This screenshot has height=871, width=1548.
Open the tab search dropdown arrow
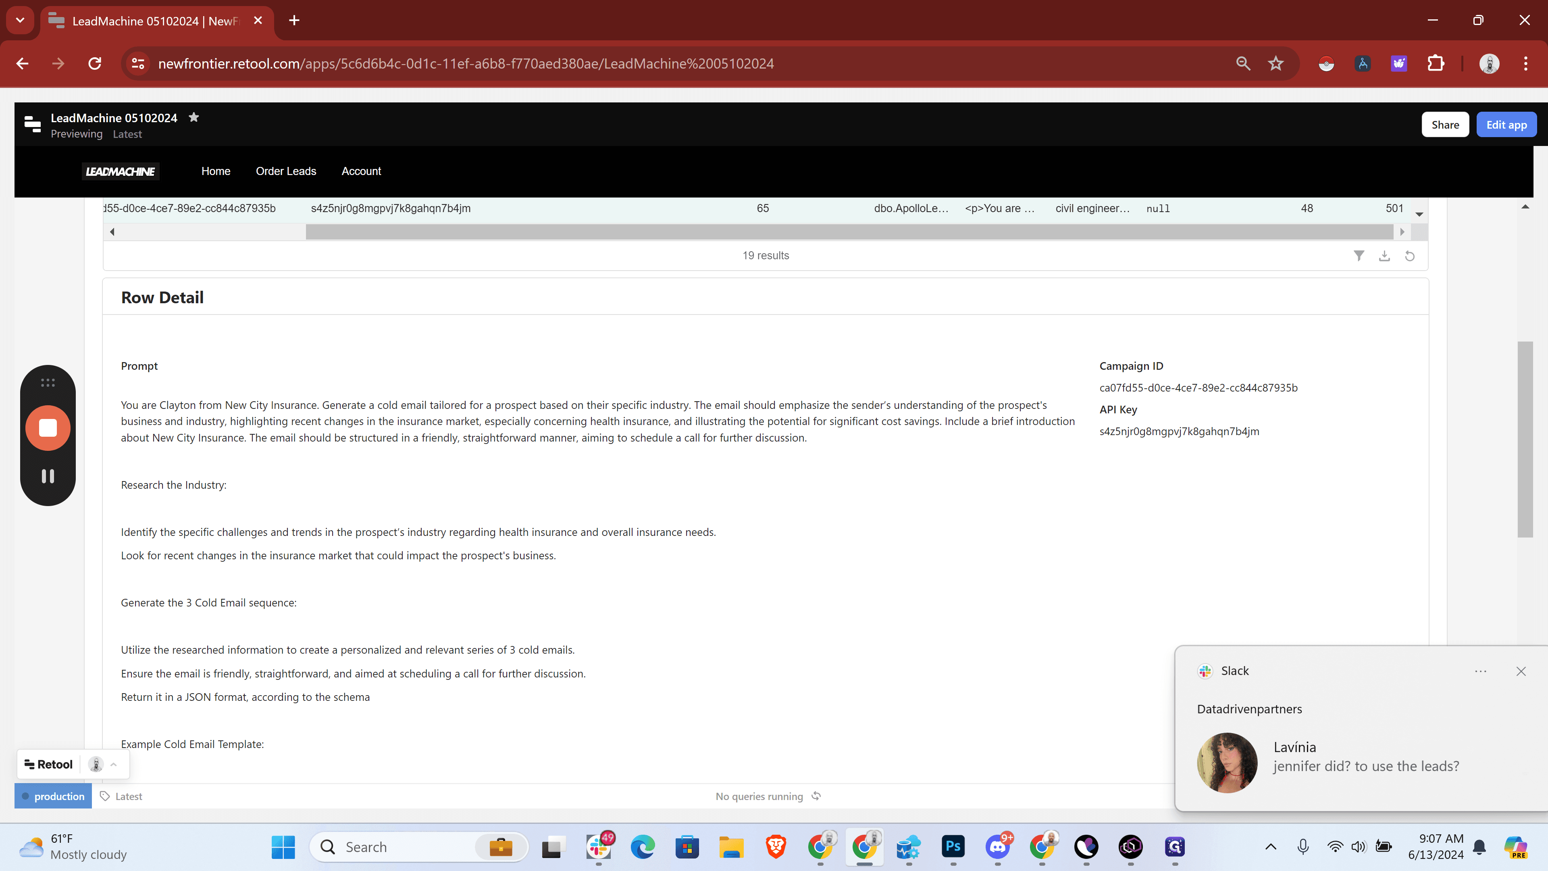coord(20,21)
